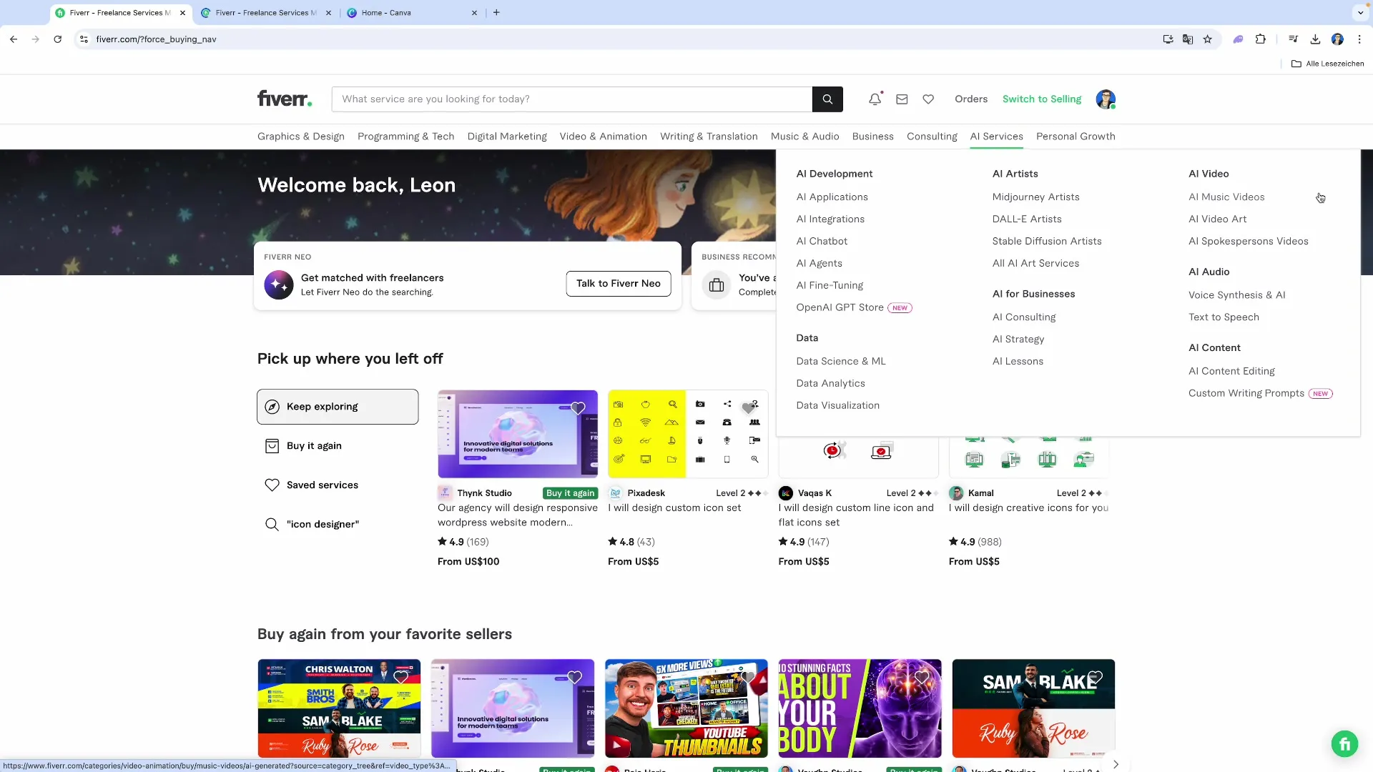Click the browser extensions puzzle icon
The height and width of the screenshot is (772, 1373).
pos(1261,39)
